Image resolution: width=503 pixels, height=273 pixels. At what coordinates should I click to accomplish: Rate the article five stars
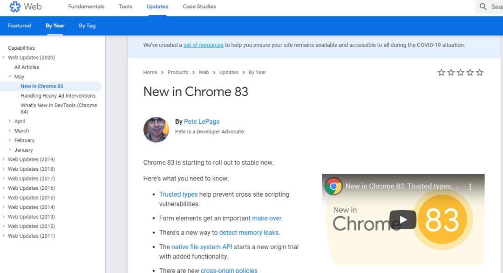pos(480,73)
